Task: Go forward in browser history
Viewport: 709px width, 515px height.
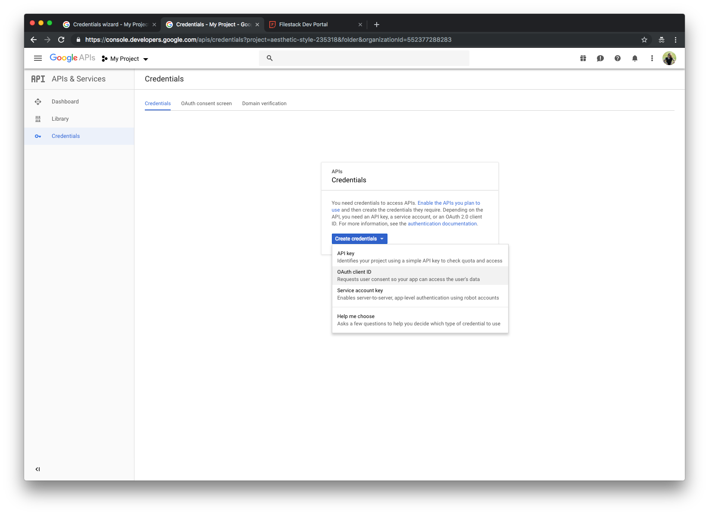Action: 47,40
